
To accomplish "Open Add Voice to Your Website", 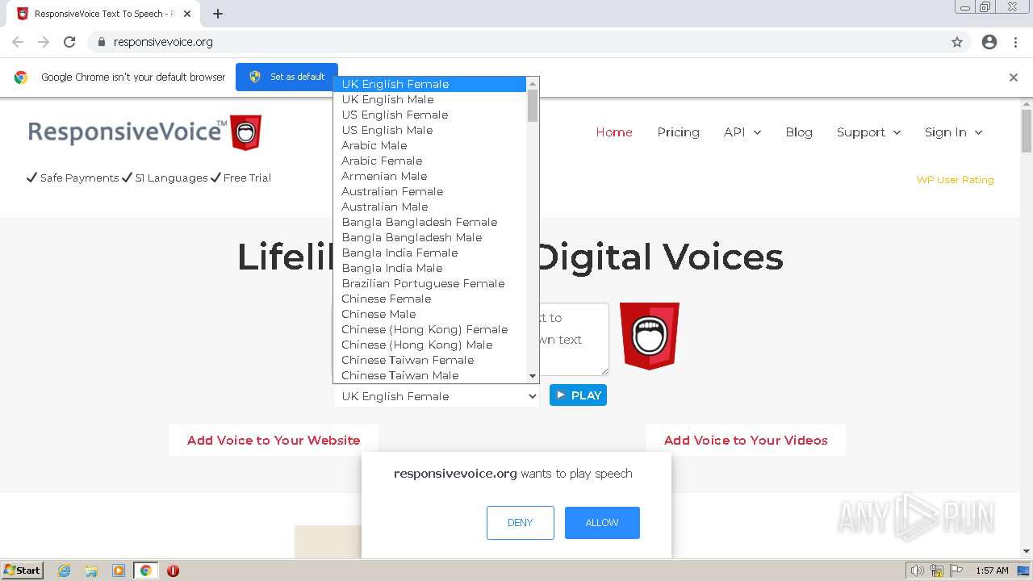I will [x=274, y=440].
